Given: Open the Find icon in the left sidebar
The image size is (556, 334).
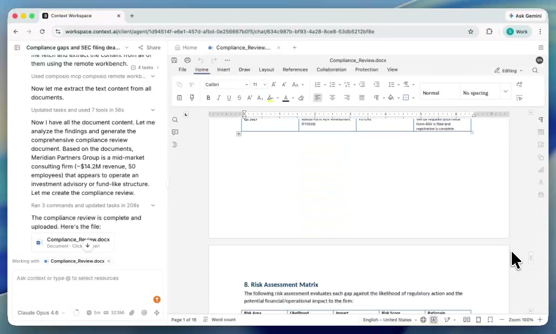Looking at the screenshot, I should pos(175,120).
